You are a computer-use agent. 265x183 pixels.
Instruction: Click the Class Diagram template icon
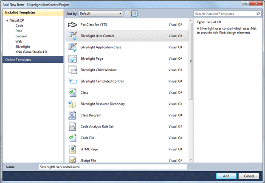click(x=72, y=115)
